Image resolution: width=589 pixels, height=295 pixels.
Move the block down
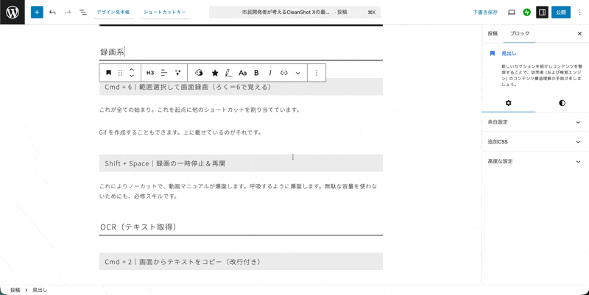[132, 76]
